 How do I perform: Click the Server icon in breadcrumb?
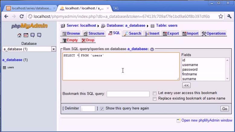point(63,26)
